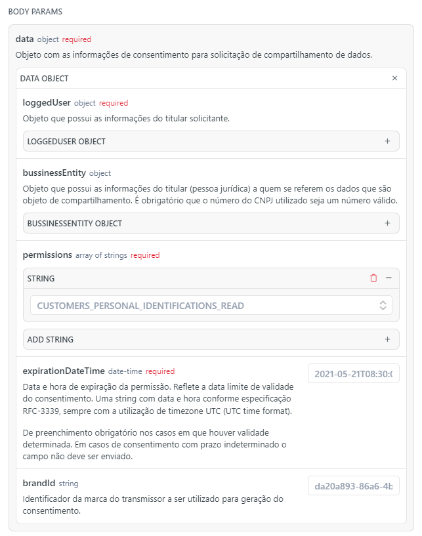Delete the permission STRING with the trash icon
This screenshot has height=536, width=422.
coord(373,278)
